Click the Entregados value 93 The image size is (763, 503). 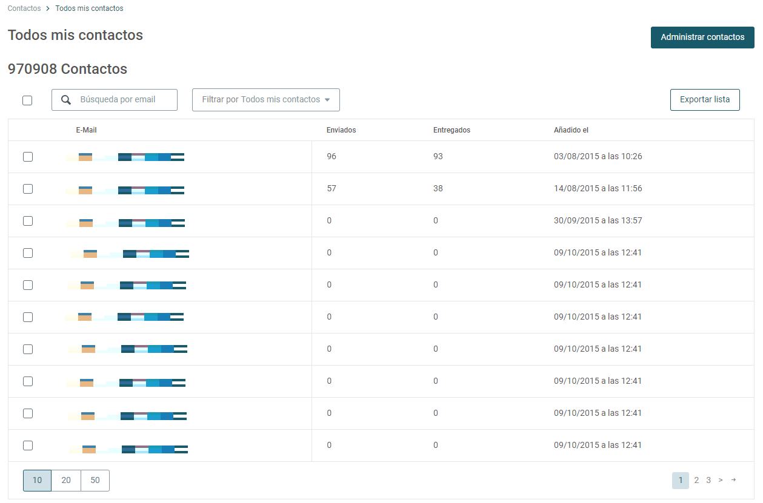(x=438, y=156)
